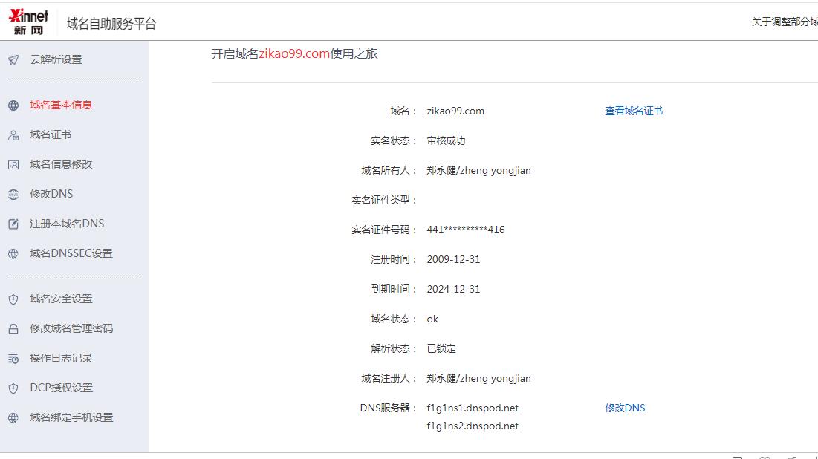Open 域名安全设置
This screenshot has width=818, height=459.
pyautogui.click(x=61, y=299)
